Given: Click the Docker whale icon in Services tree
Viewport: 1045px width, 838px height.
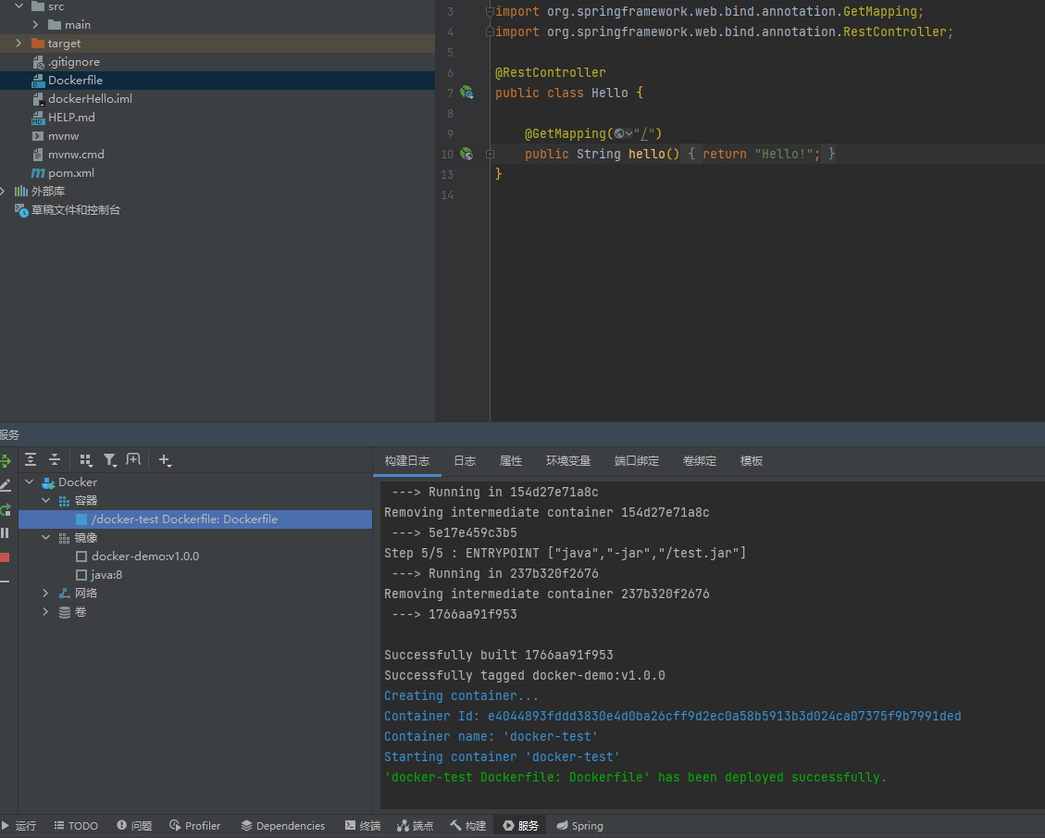Looking at the screenshot, I should click(x=48, y=482).
